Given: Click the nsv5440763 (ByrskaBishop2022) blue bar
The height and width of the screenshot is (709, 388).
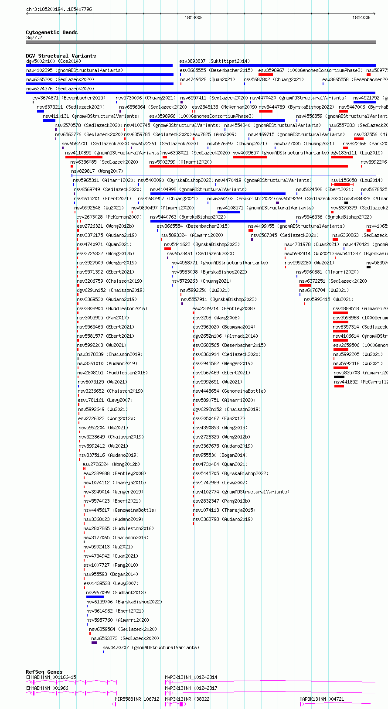Looking at the screenshot, I should pyautogui.click(x=218, y=221).
